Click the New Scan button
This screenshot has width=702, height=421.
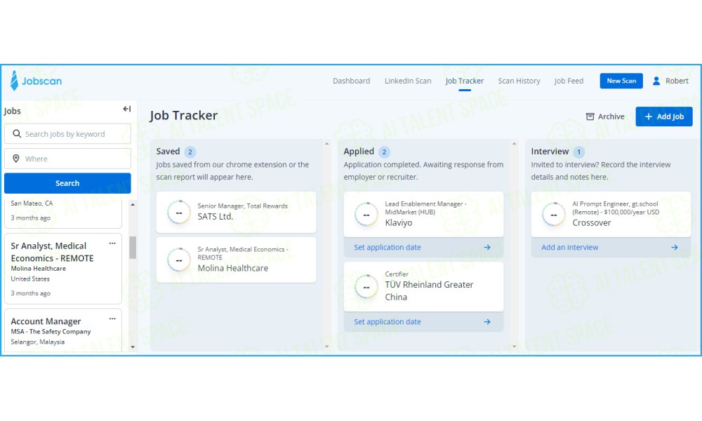(x=621, y=81)
